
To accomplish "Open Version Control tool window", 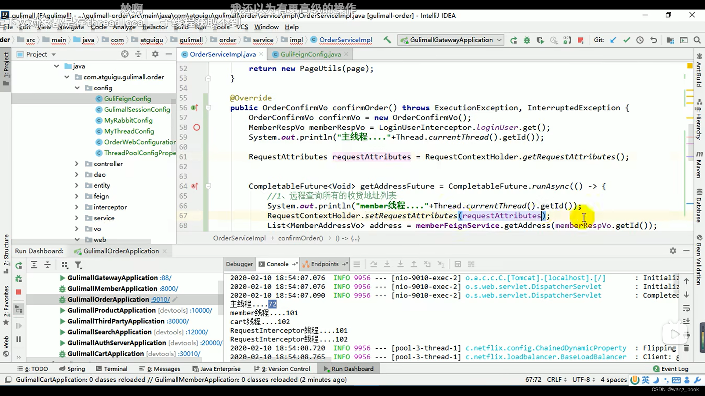I will pos(282,369).
